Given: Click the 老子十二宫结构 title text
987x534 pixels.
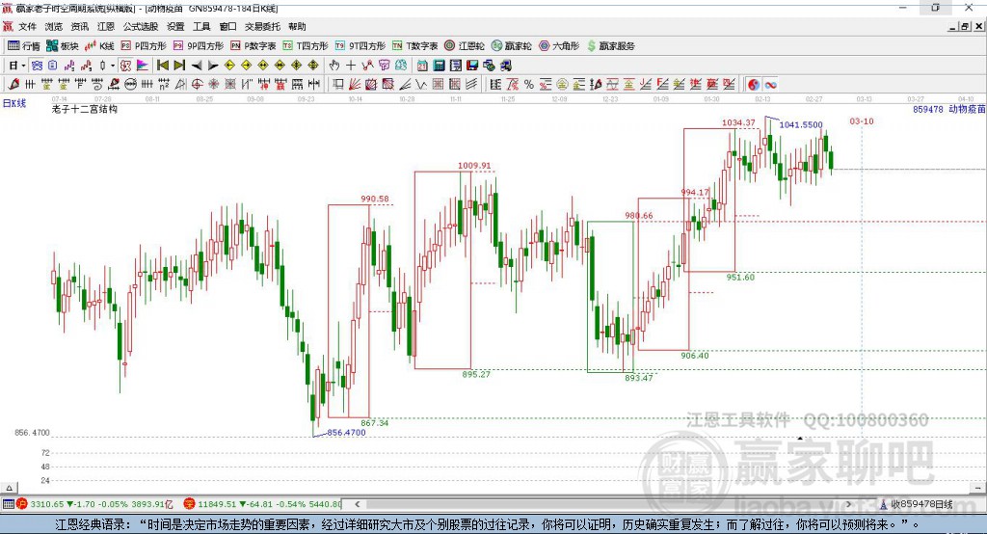Looking at the screenshot, I should pyautogui.click(x=85, y=109).
